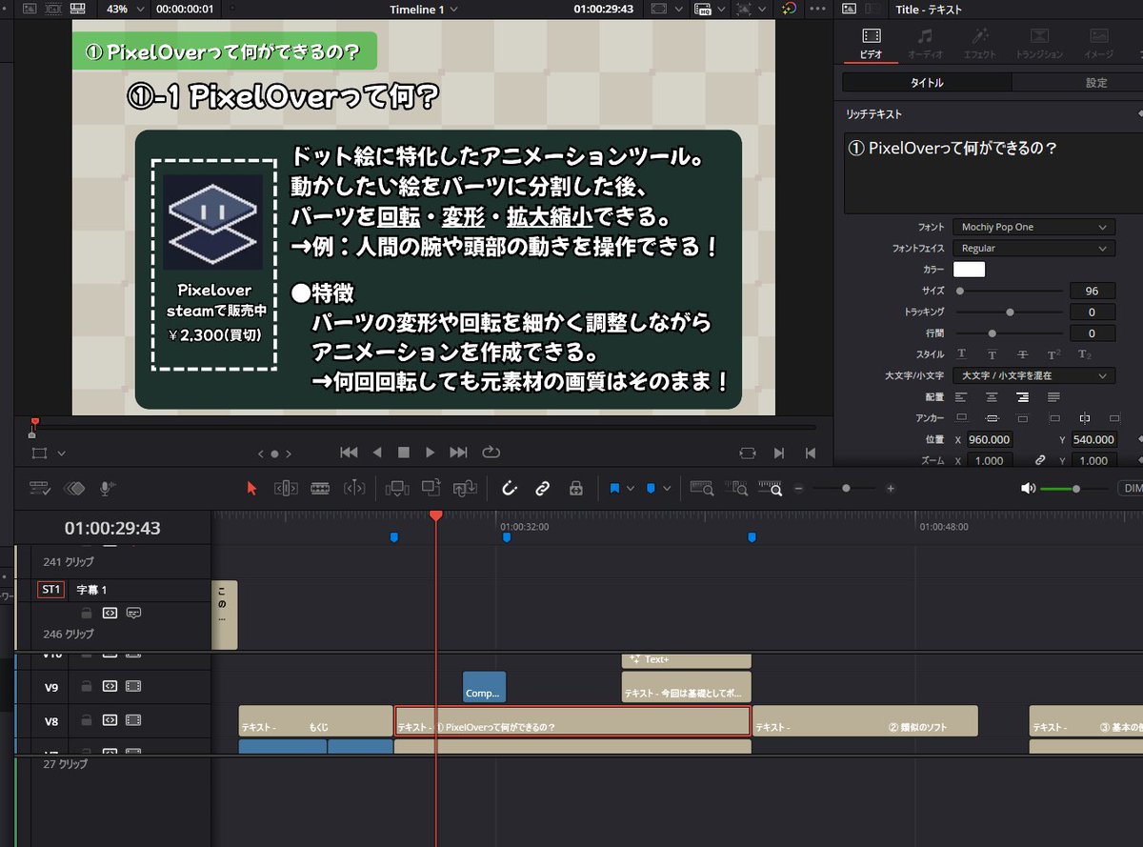This screenshot has width=1143, height=847.
Task: Toggle the chain Linked Selection icon
Action: (x=542, y=488)
